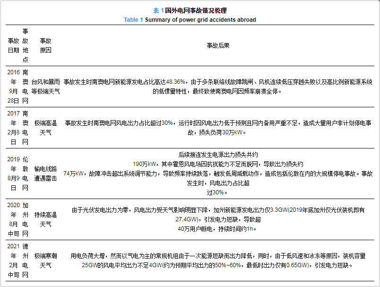Click the 伦敦电网 location cell
Viewport: 380px width, 287px height.
tap(26, 174)
